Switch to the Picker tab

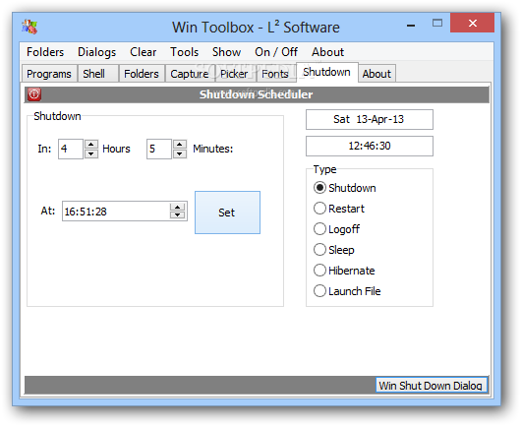tap(235, 74)
